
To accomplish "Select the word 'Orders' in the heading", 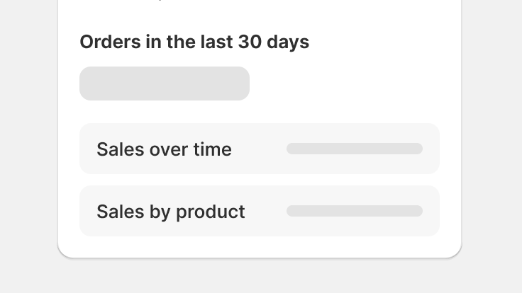I will click(x=110, y=42).
